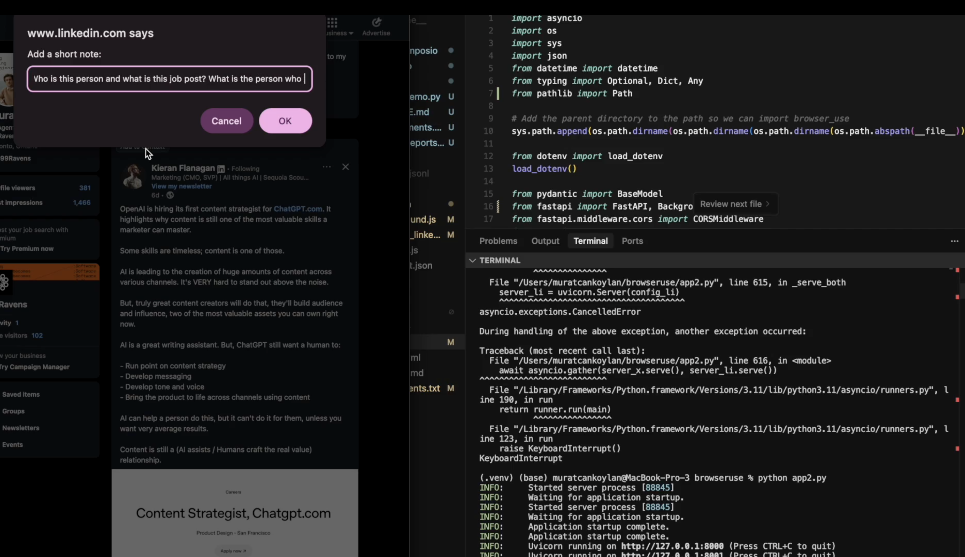The height and width of the screenshot is (557, 965).
Task: Open Try Campaign Manager link
Action: pos(35,367)
